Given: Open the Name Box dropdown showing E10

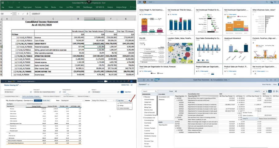Looking at the screenshot, I should tap(11, 14).
